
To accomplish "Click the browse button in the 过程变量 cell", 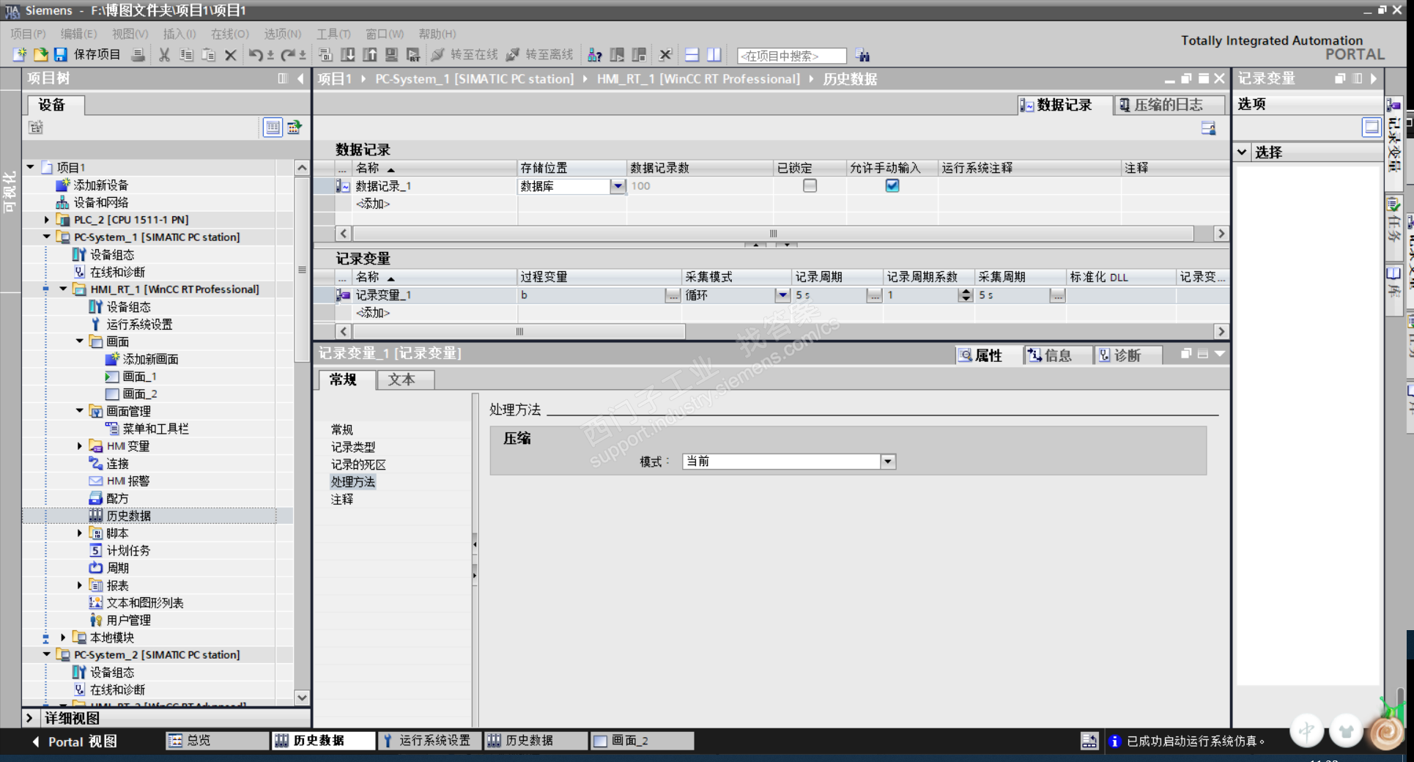I will pyautogui.click(x=673, y=295).
